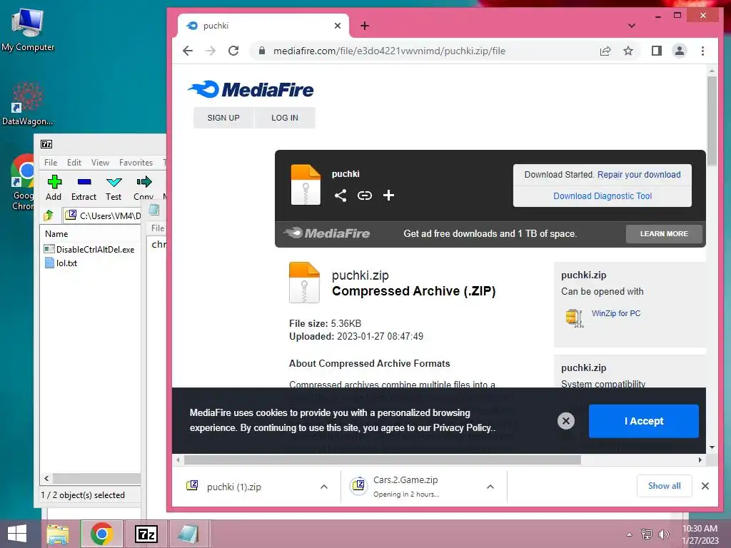The width and height of the screenshot is (731, 548).
Task: Click the address bar URL
Action: (x=389, y=51)
